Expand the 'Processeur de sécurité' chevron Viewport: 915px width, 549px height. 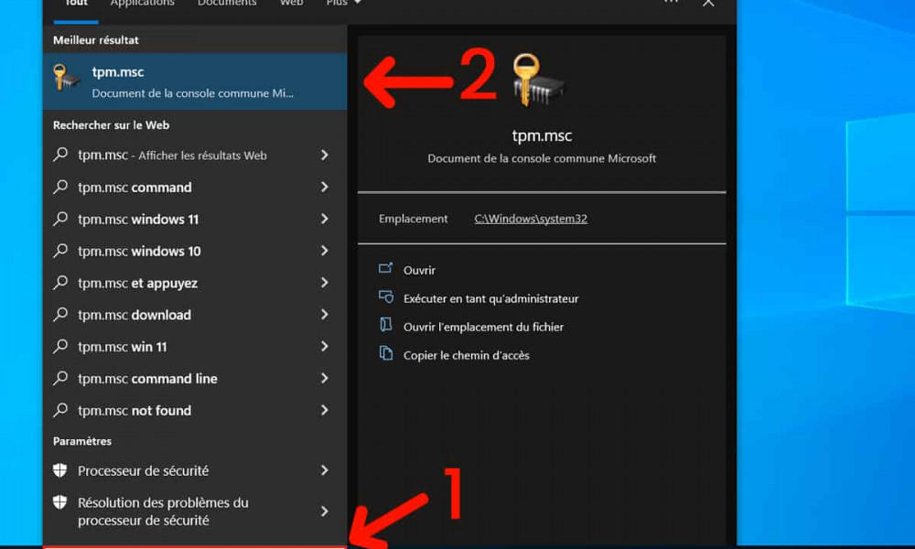pyautogui.click(x=325, y=470)
